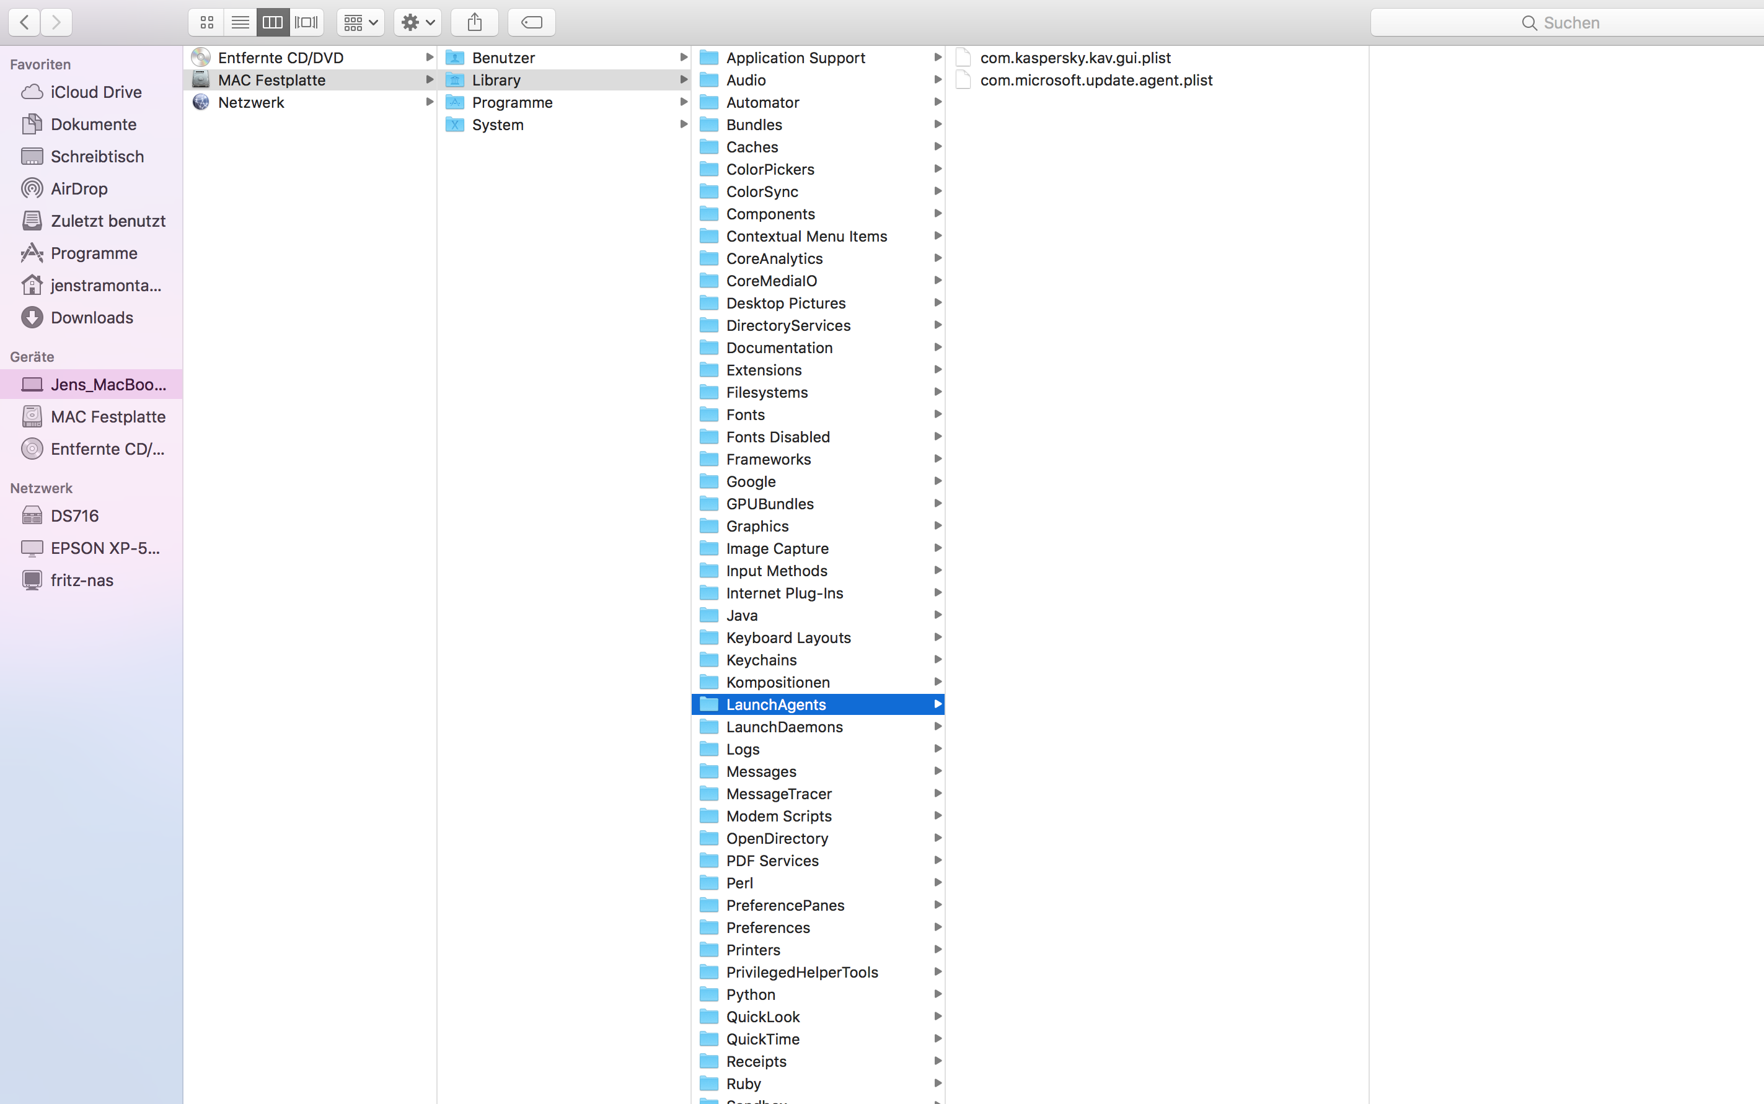Click the Edit Tags toolbar icon
Image resolution: width=1764 pixels, height=1104 pixels.
[532, 23]
